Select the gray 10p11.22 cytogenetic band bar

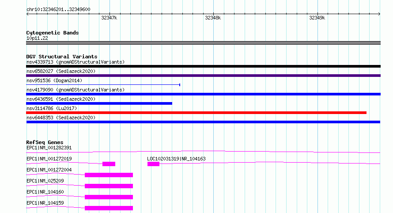203,43
